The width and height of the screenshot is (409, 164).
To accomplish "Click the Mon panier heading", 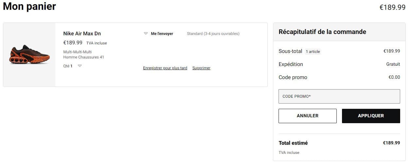I will point(29,7).
